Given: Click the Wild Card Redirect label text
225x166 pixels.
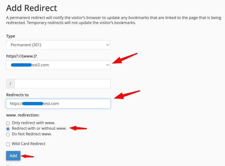Looking at the screenshot, I should (28, 144).
